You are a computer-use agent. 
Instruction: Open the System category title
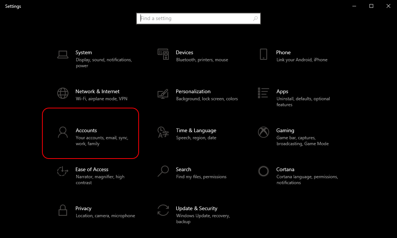[x=84, y=52]
